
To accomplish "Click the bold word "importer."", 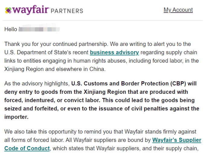I will point(16,117).
